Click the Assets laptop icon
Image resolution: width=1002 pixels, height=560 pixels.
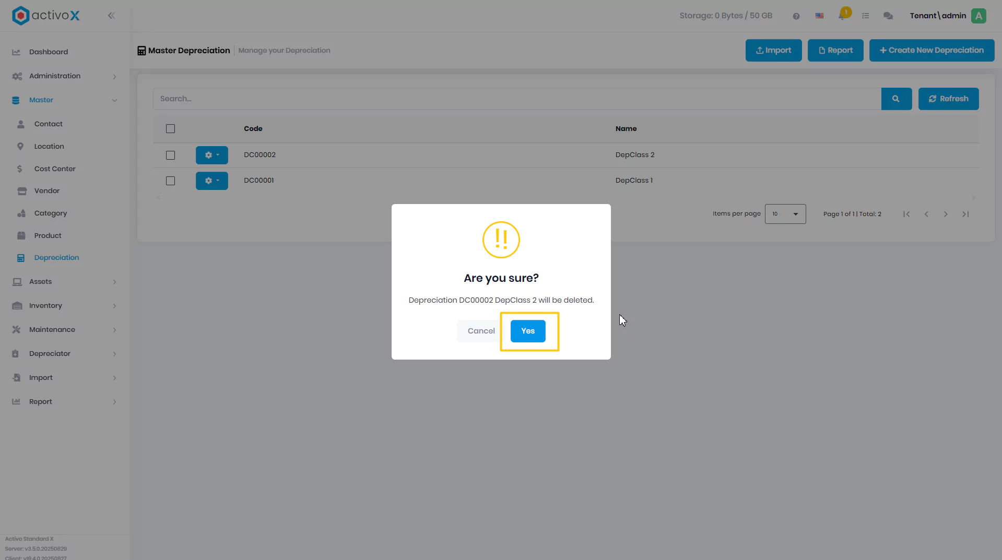pyautogui.click(x=17, y=282)
